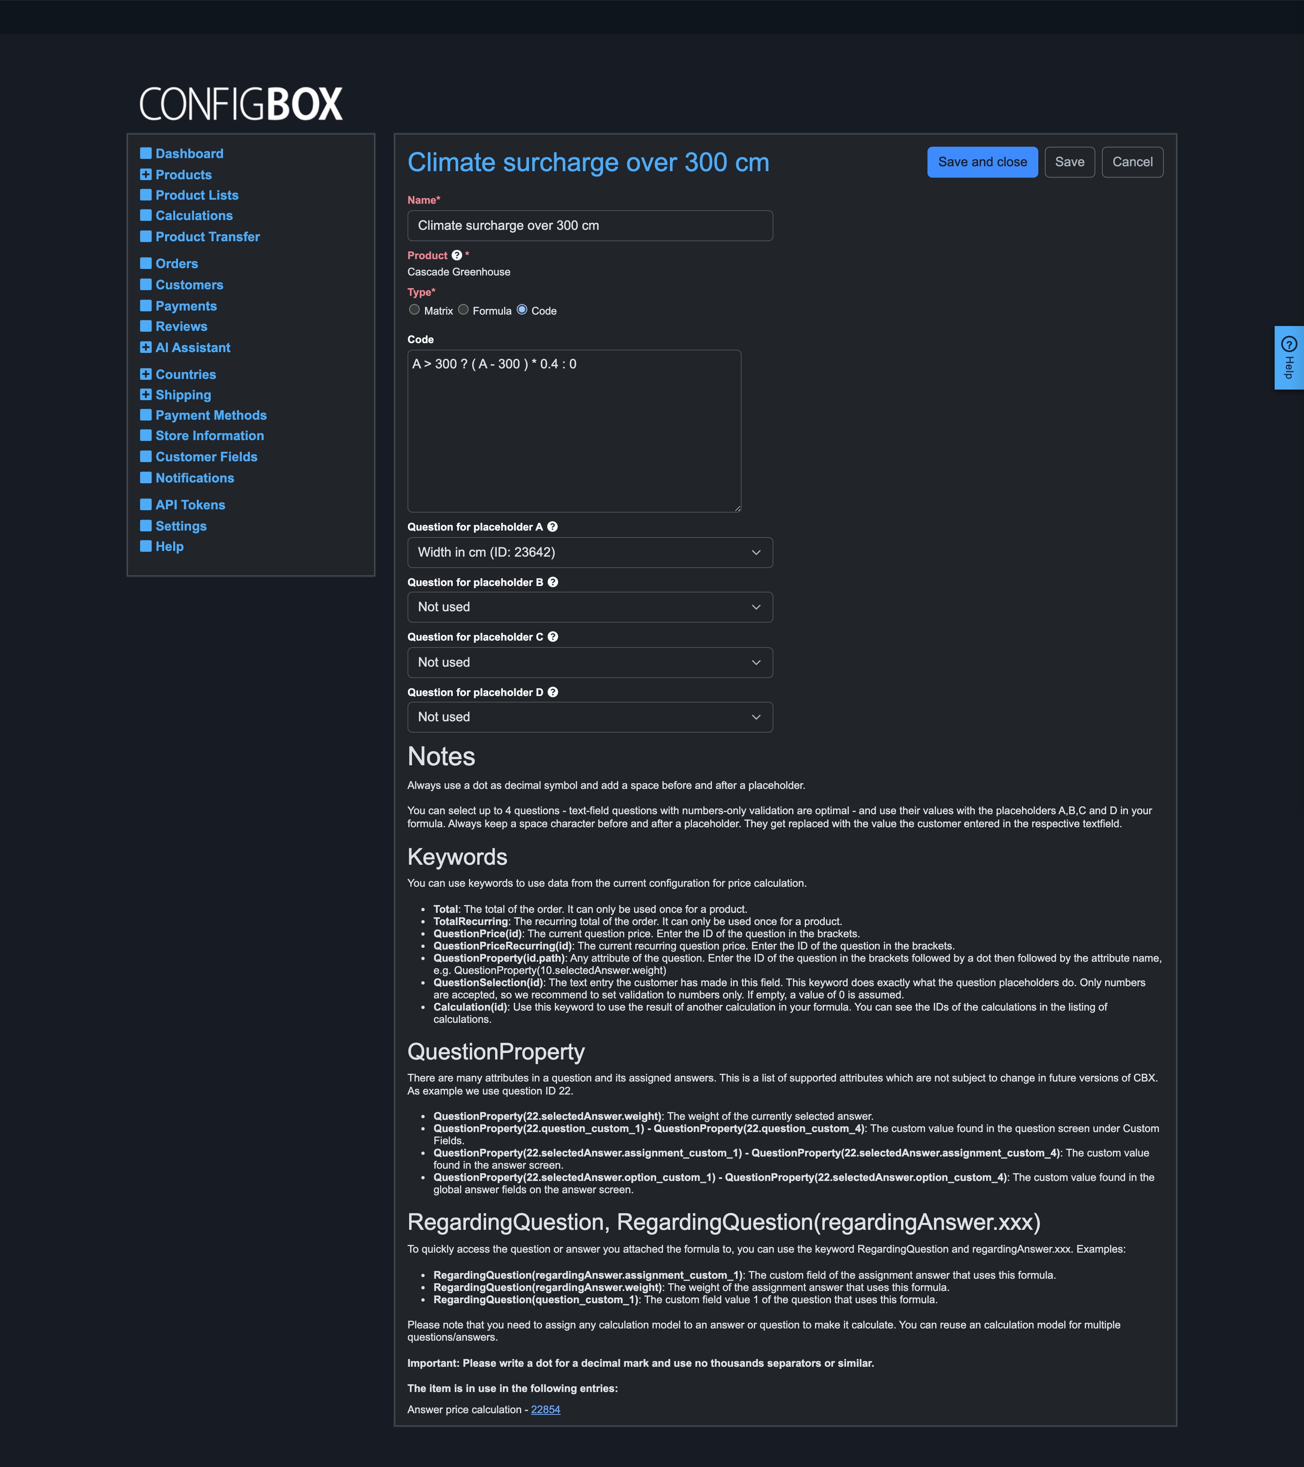Click help icon beside placeholder C label

[553, 637]
